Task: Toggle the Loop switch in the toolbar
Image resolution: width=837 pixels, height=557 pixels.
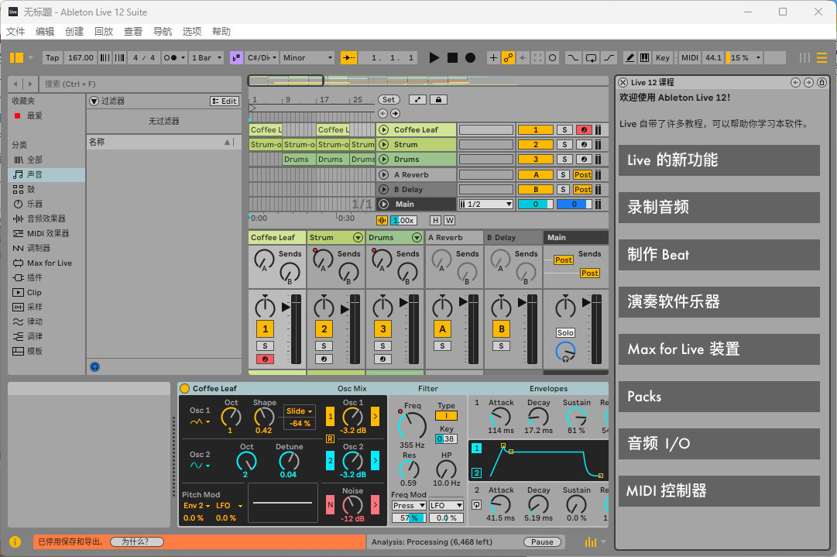Action: [591, 57]
